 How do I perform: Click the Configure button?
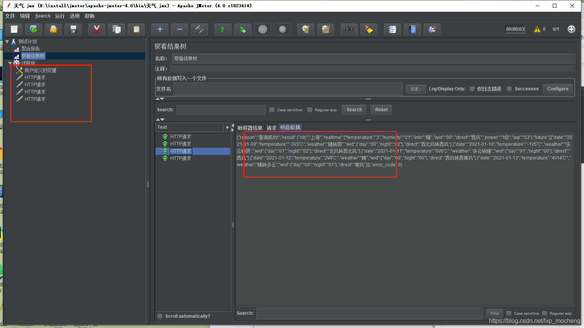pos(558,89)
